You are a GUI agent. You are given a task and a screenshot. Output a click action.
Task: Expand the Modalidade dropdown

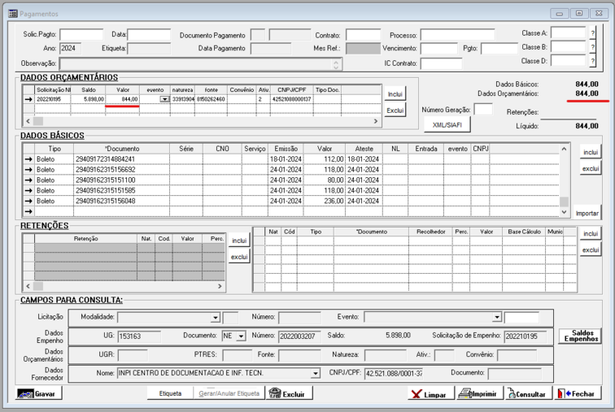216,318
